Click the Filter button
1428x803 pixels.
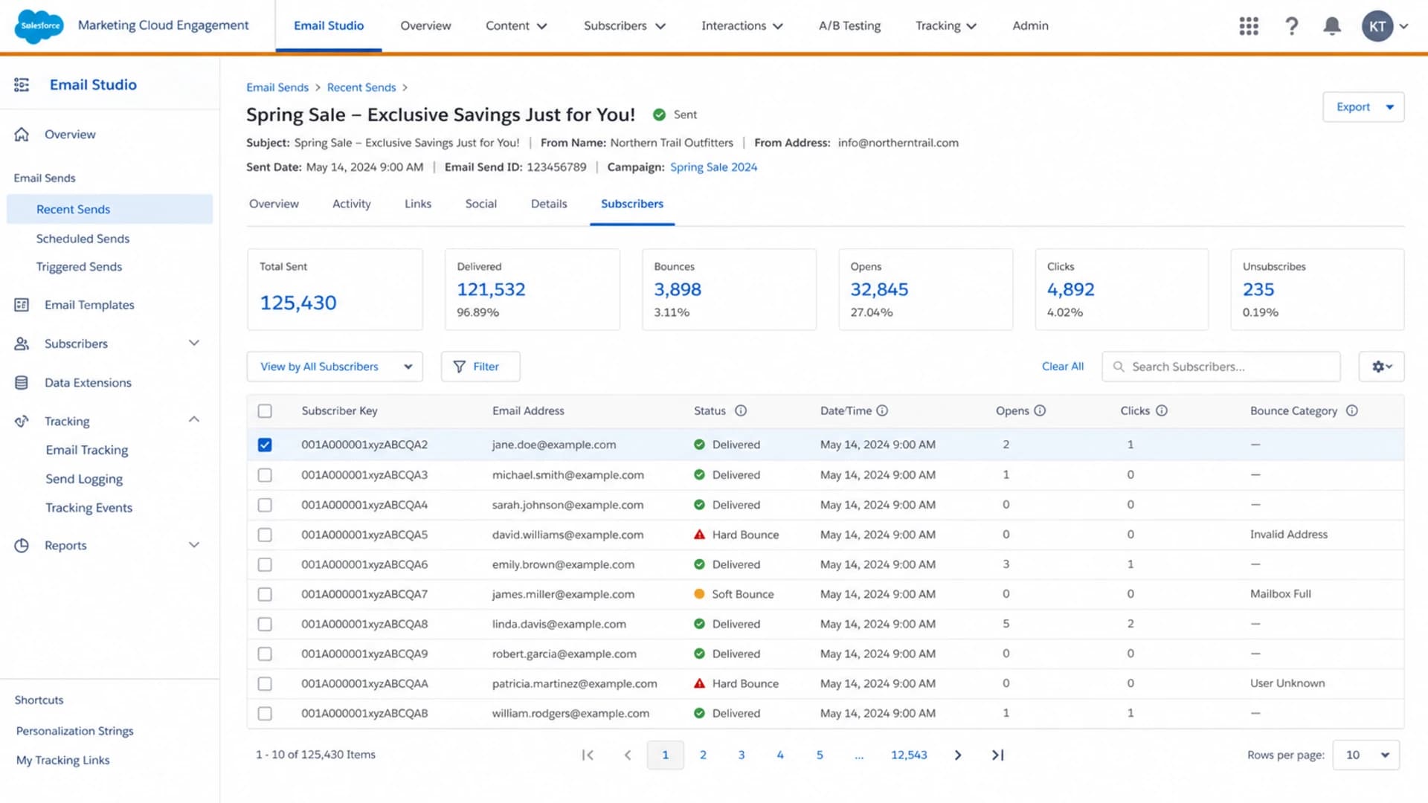[x=480, y=367]
